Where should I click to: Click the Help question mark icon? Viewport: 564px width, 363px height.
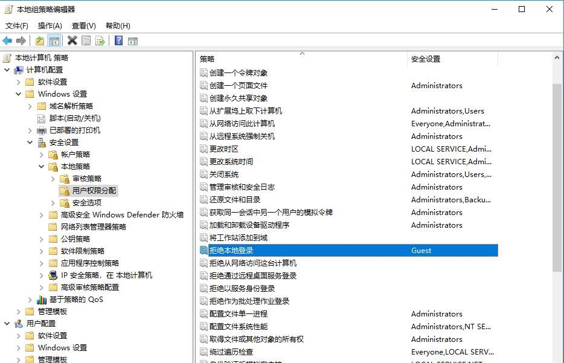coord(118,40)
